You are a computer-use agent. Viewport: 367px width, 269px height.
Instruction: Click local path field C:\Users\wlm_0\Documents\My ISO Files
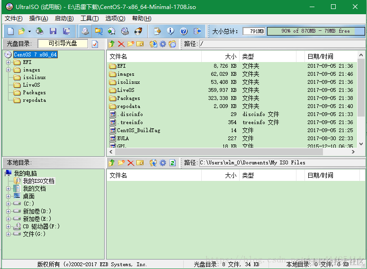[x=283, y=163]
